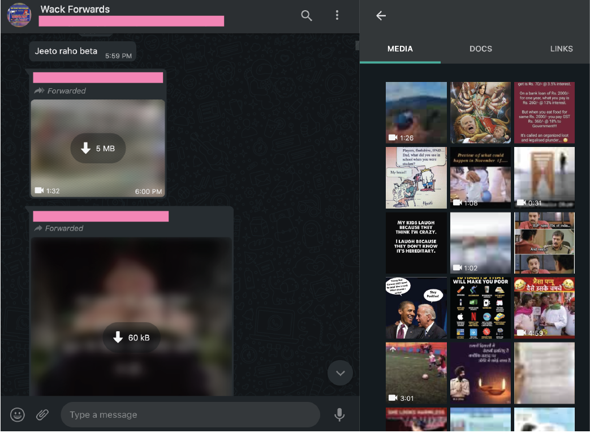Viewport: 590px width, 433px height.
Task: Attach a file with the paperclip
Action: click(42, 414)
